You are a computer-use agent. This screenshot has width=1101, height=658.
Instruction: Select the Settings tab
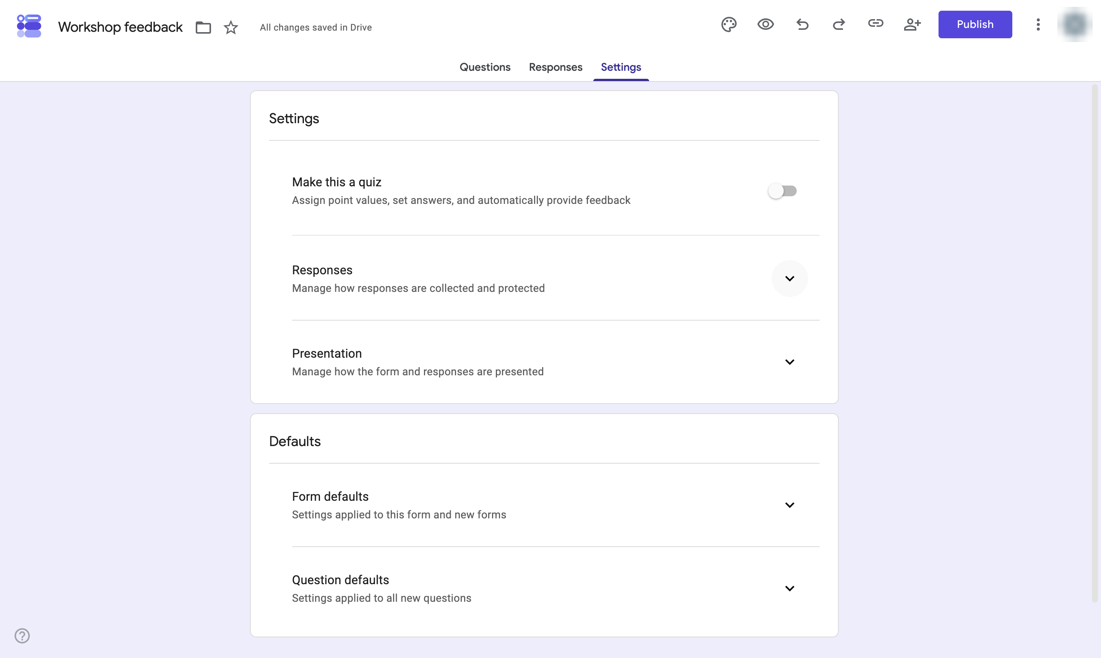(x=621, y=67)
